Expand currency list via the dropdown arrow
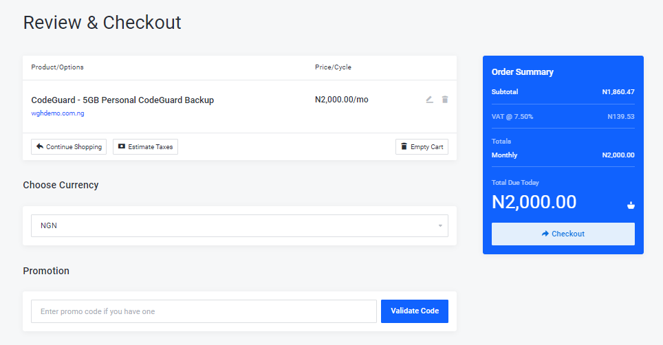 [440, 226]
